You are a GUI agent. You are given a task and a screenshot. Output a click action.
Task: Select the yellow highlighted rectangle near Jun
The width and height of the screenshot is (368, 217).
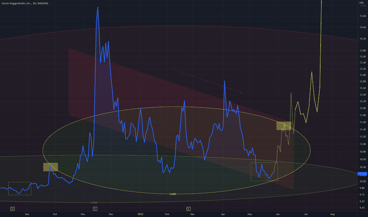pyautogui.click(x=284, y=126)
